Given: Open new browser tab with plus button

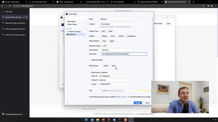Looking at the screenshot, I should [x=193, y=2].
